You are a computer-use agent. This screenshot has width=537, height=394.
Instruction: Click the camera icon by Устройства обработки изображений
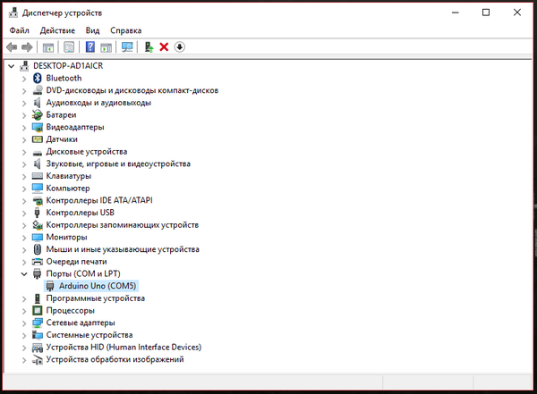(38, 359)
